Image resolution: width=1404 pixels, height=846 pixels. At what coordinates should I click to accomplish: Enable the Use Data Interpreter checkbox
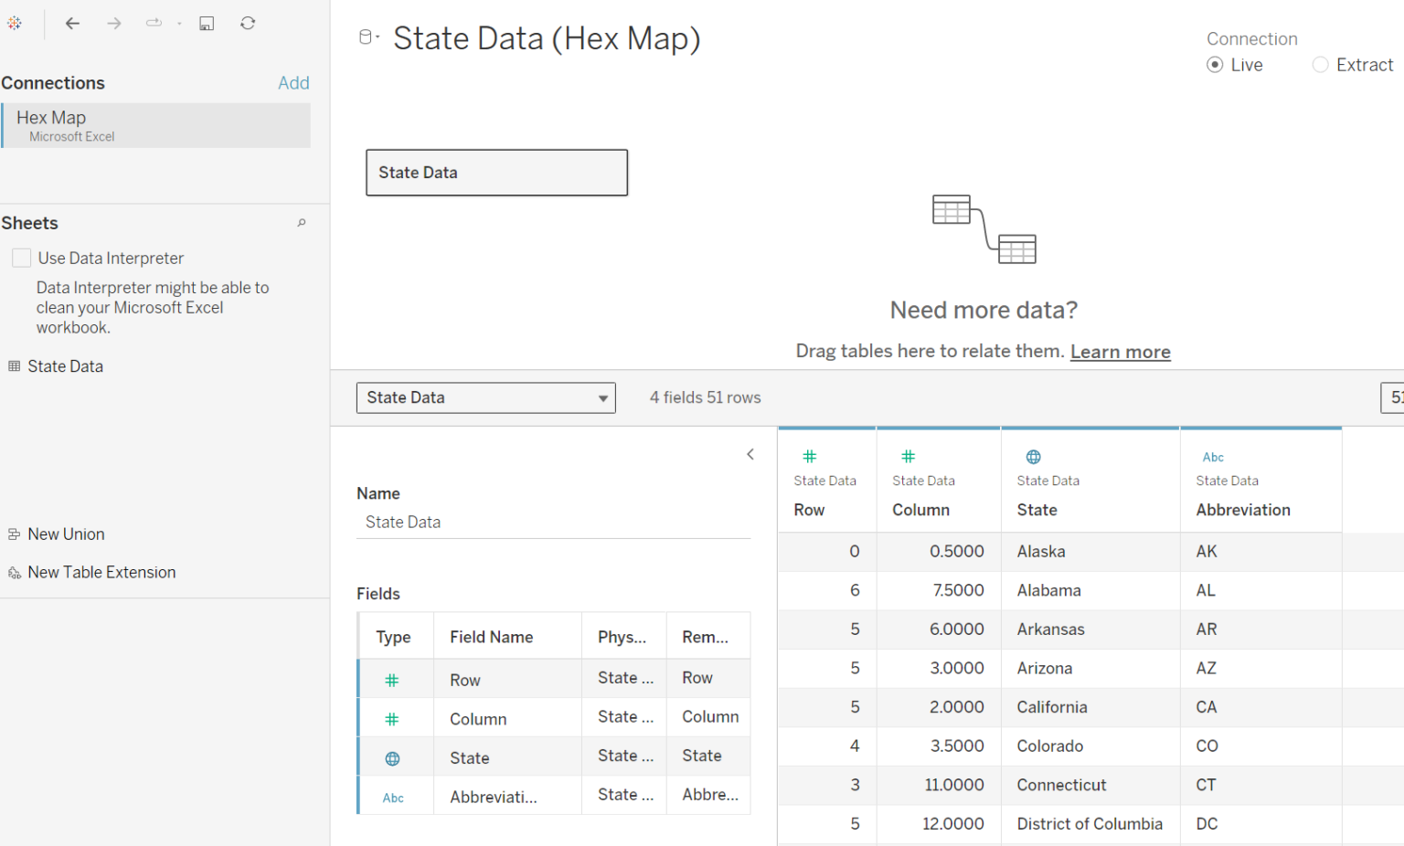point(21,257)
